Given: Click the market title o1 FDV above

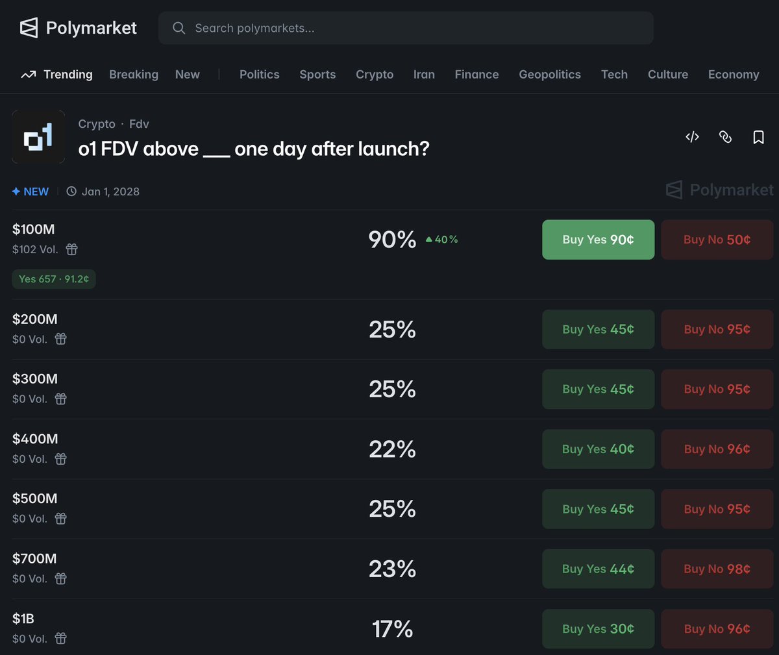Looking at the screenshot, I should point(254,149).
